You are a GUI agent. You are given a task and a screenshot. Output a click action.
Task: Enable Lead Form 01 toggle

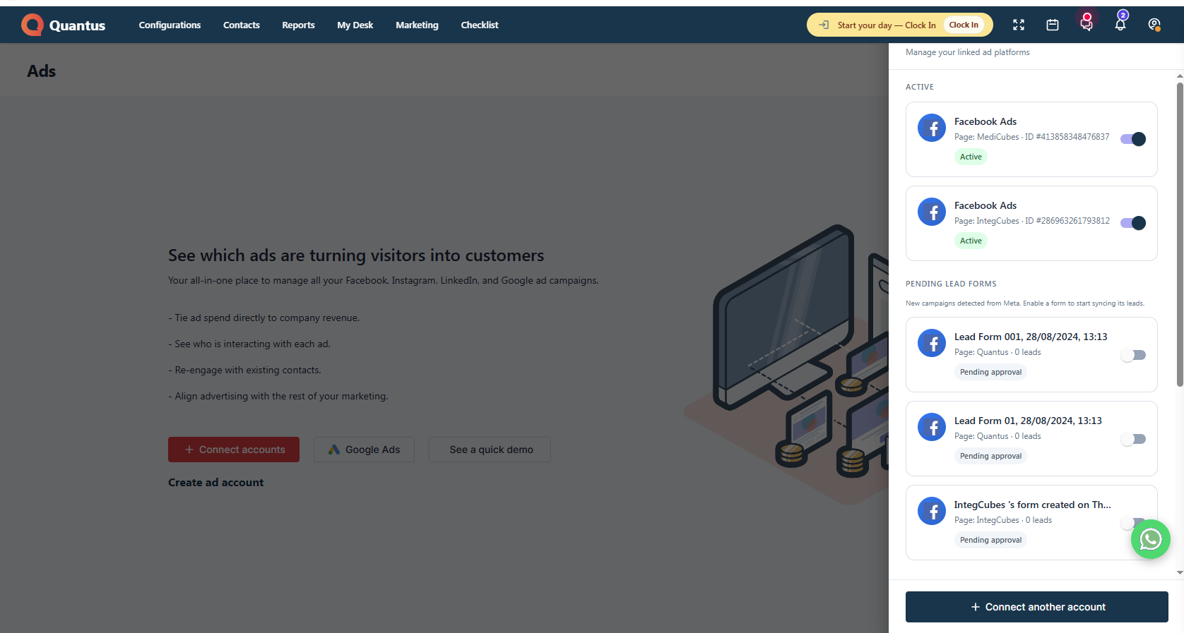(1133, 439)
